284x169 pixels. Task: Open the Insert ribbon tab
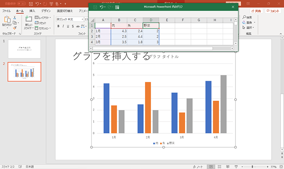pos(32,11)
